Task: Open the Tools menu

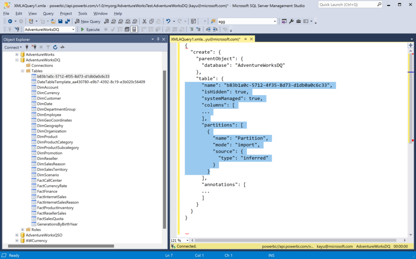Action: [x=82, y=13]
